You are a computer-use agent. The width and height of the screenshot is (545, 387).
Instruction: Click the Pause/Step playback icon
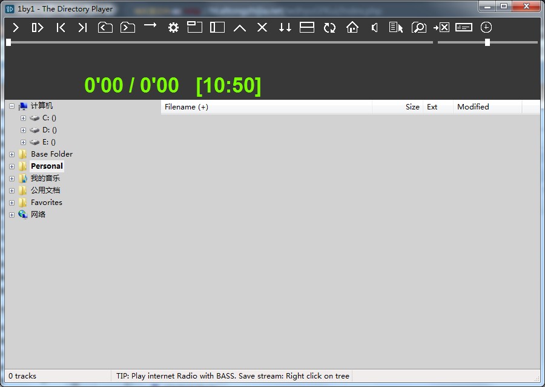click(38, 27)
